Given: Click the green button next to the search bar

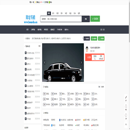Looking at the screenshot, I should click(95, 19).
